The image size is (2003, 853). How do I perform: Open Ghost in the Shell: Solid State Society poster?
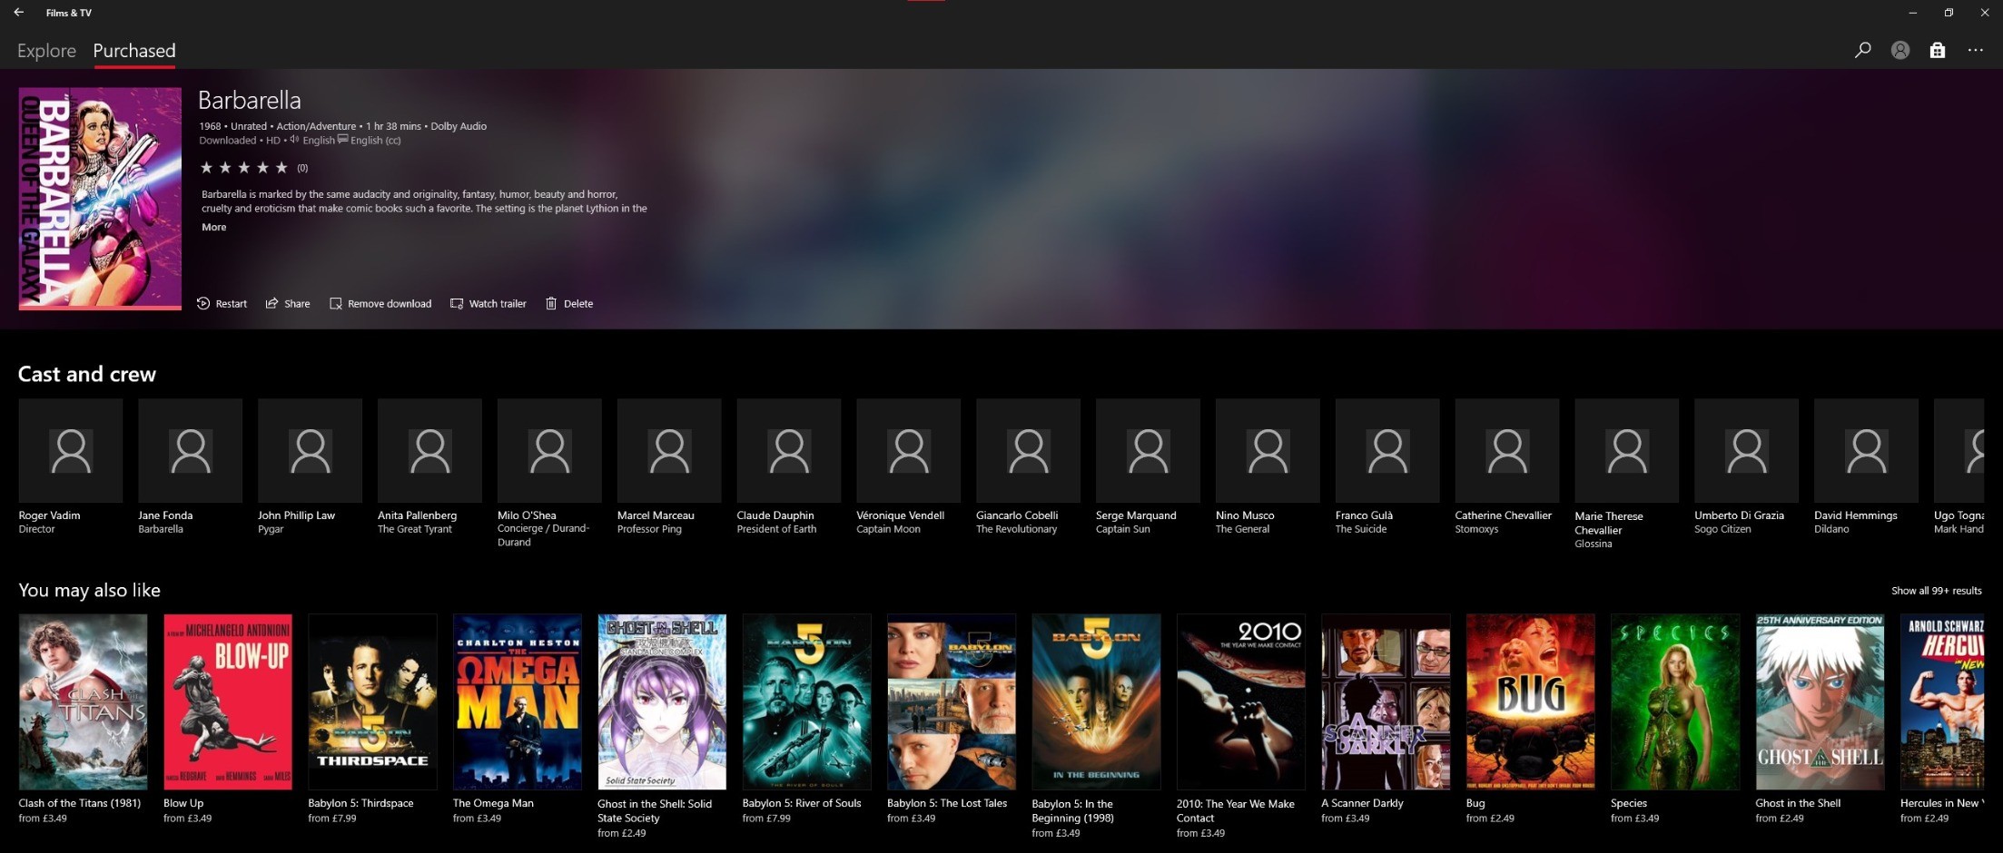pyautogui.click(x=662, y=701)
